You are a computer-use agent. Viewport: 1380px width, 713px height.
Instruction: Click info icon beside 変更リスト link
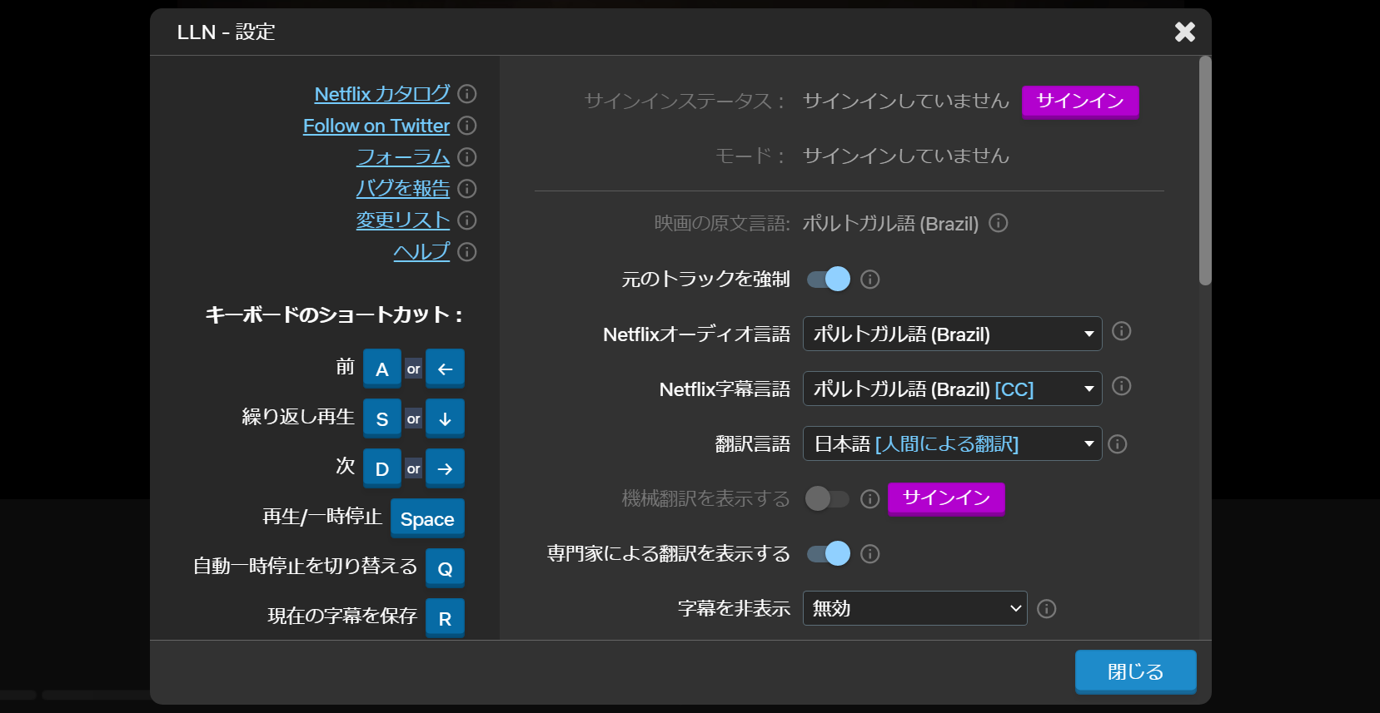pyautogui.click(x=467, y=220)
